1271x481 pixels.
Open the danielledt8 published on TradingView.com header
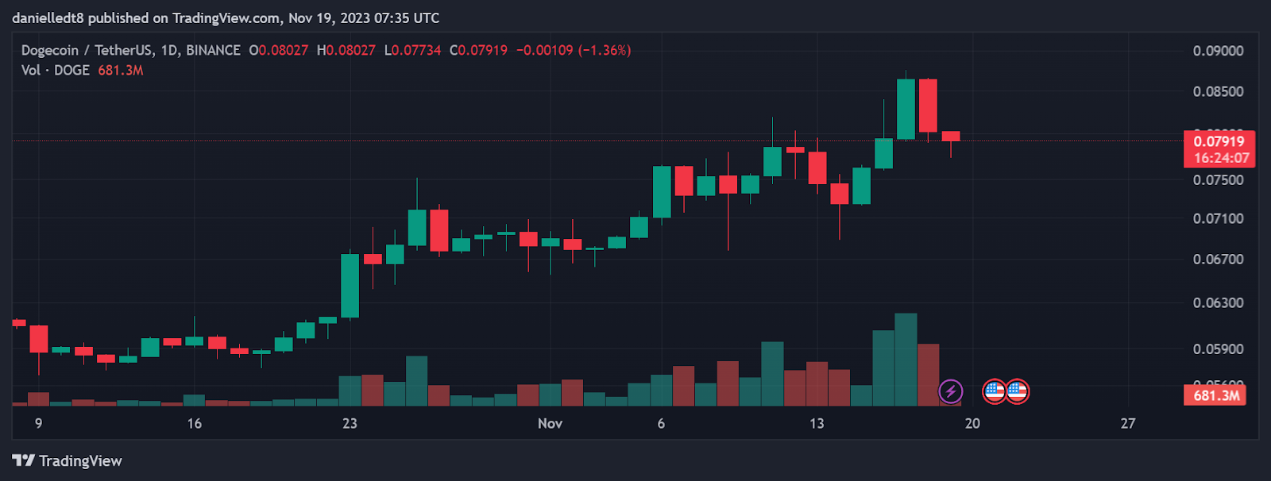(226, 17)
